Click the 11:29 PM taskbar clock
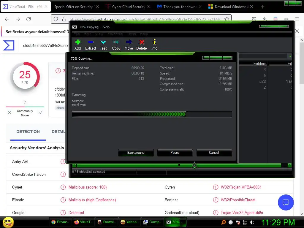304x228 pixels. click(x=278, y=222)
